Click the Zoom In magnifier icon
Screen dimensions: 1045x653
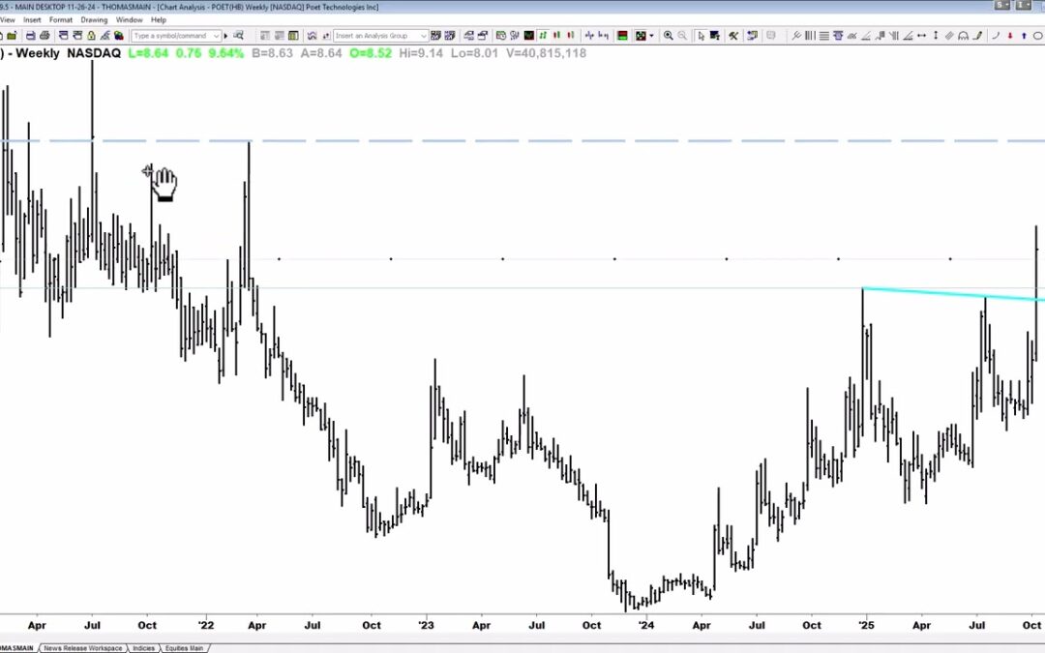669,36
